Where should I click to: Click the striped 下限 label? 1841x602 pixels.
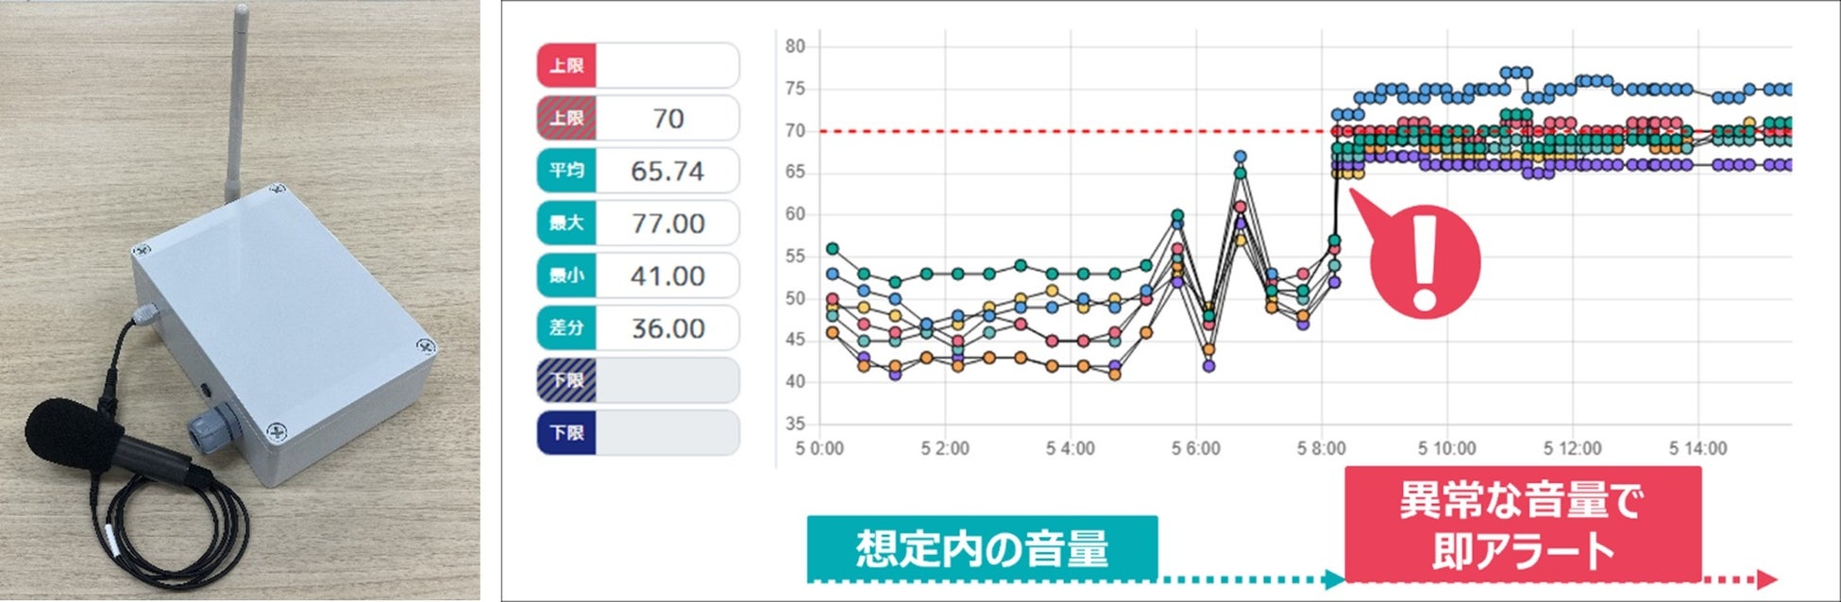coord(566,381)
